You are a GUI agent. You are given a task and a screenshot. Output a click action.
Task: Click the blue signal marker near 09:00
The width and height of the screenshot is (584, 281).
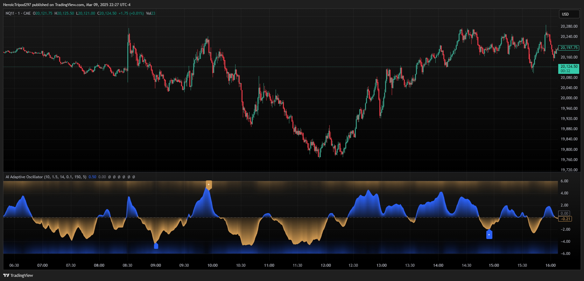(x=156, y=246)
